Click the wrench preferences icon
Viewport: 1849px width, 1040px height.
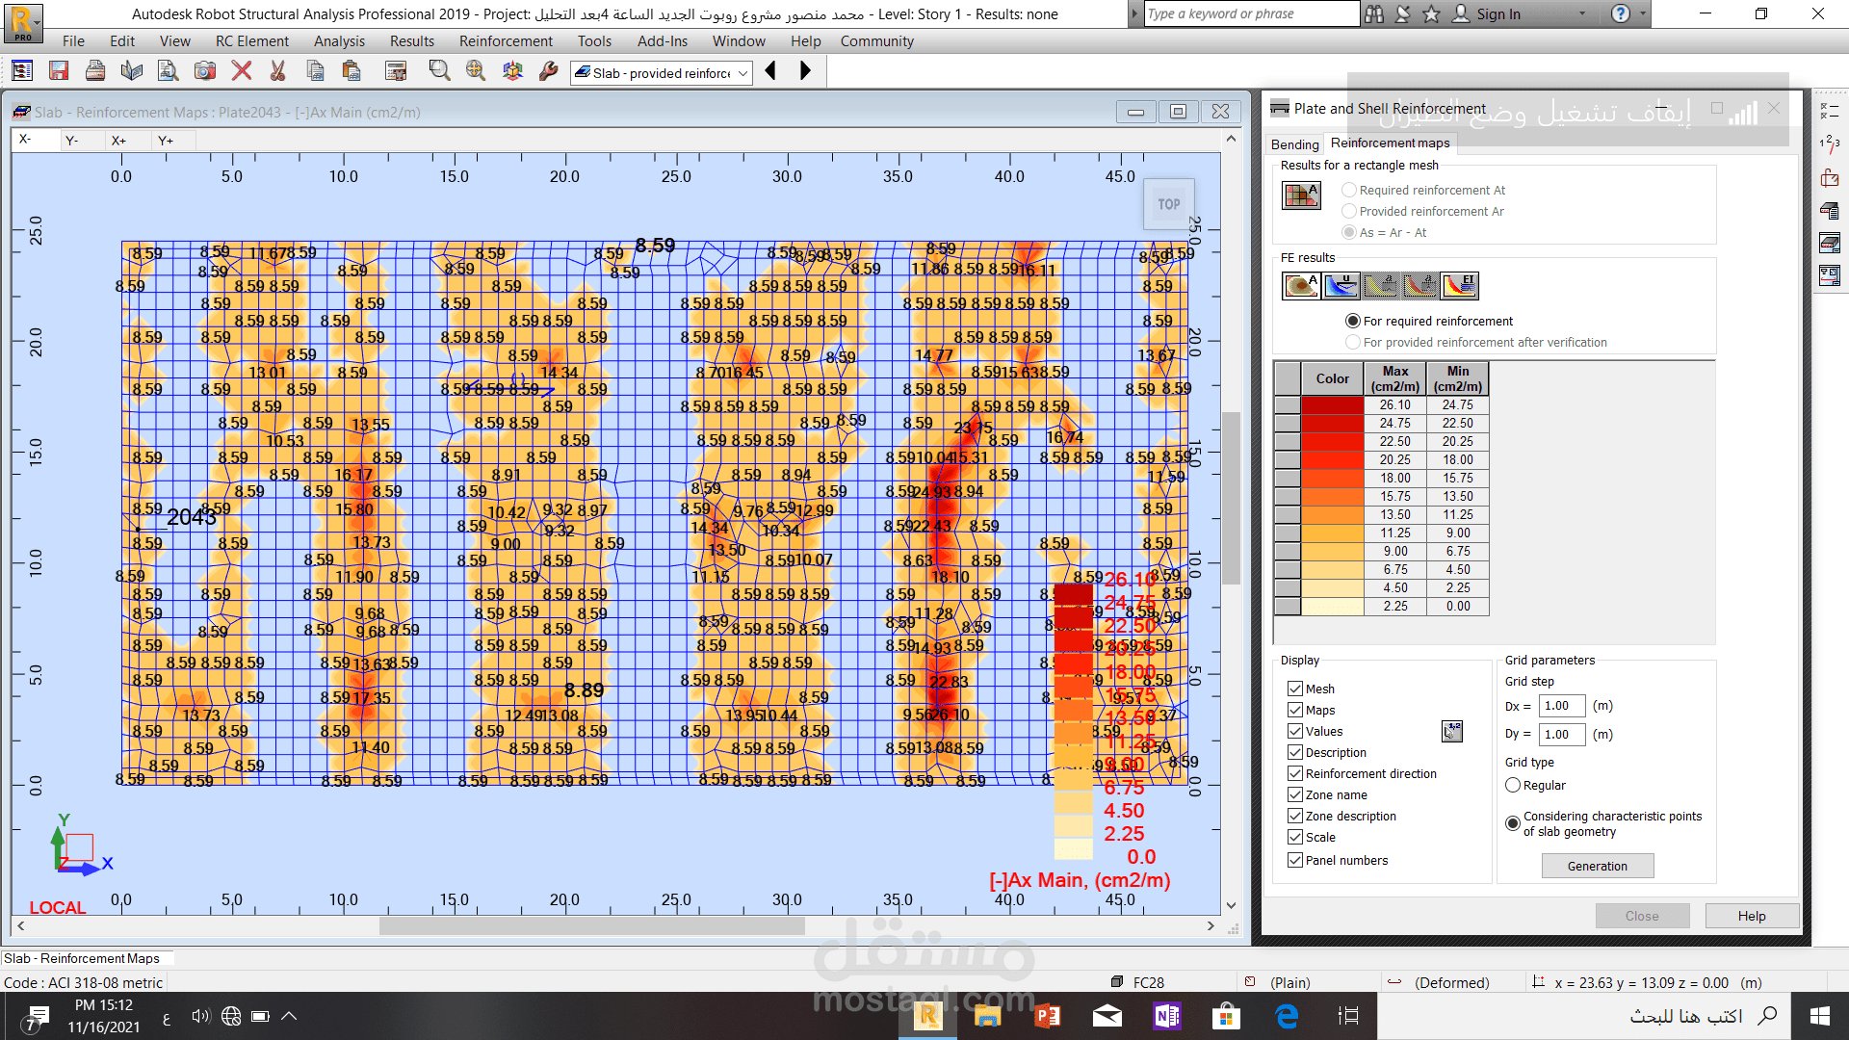548,70
